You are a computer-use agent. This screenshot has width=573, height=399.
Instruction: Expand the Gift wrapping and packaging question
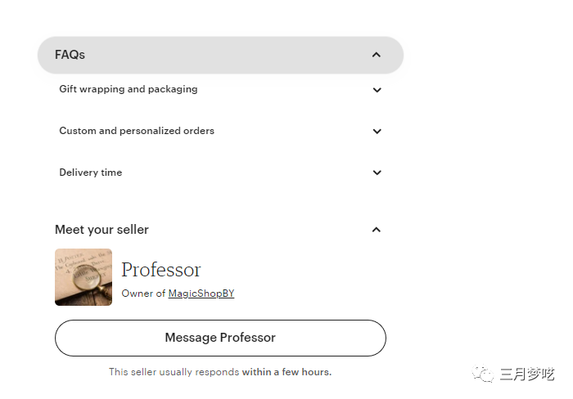click(129, 89)
